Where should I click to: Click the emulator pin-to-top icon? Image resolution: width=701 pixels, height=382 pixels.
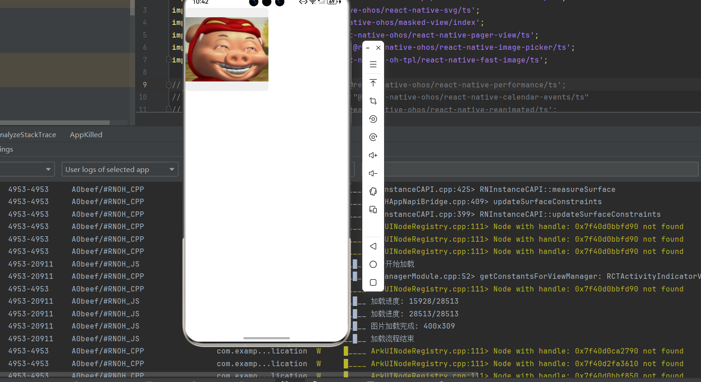pos(373,83)
